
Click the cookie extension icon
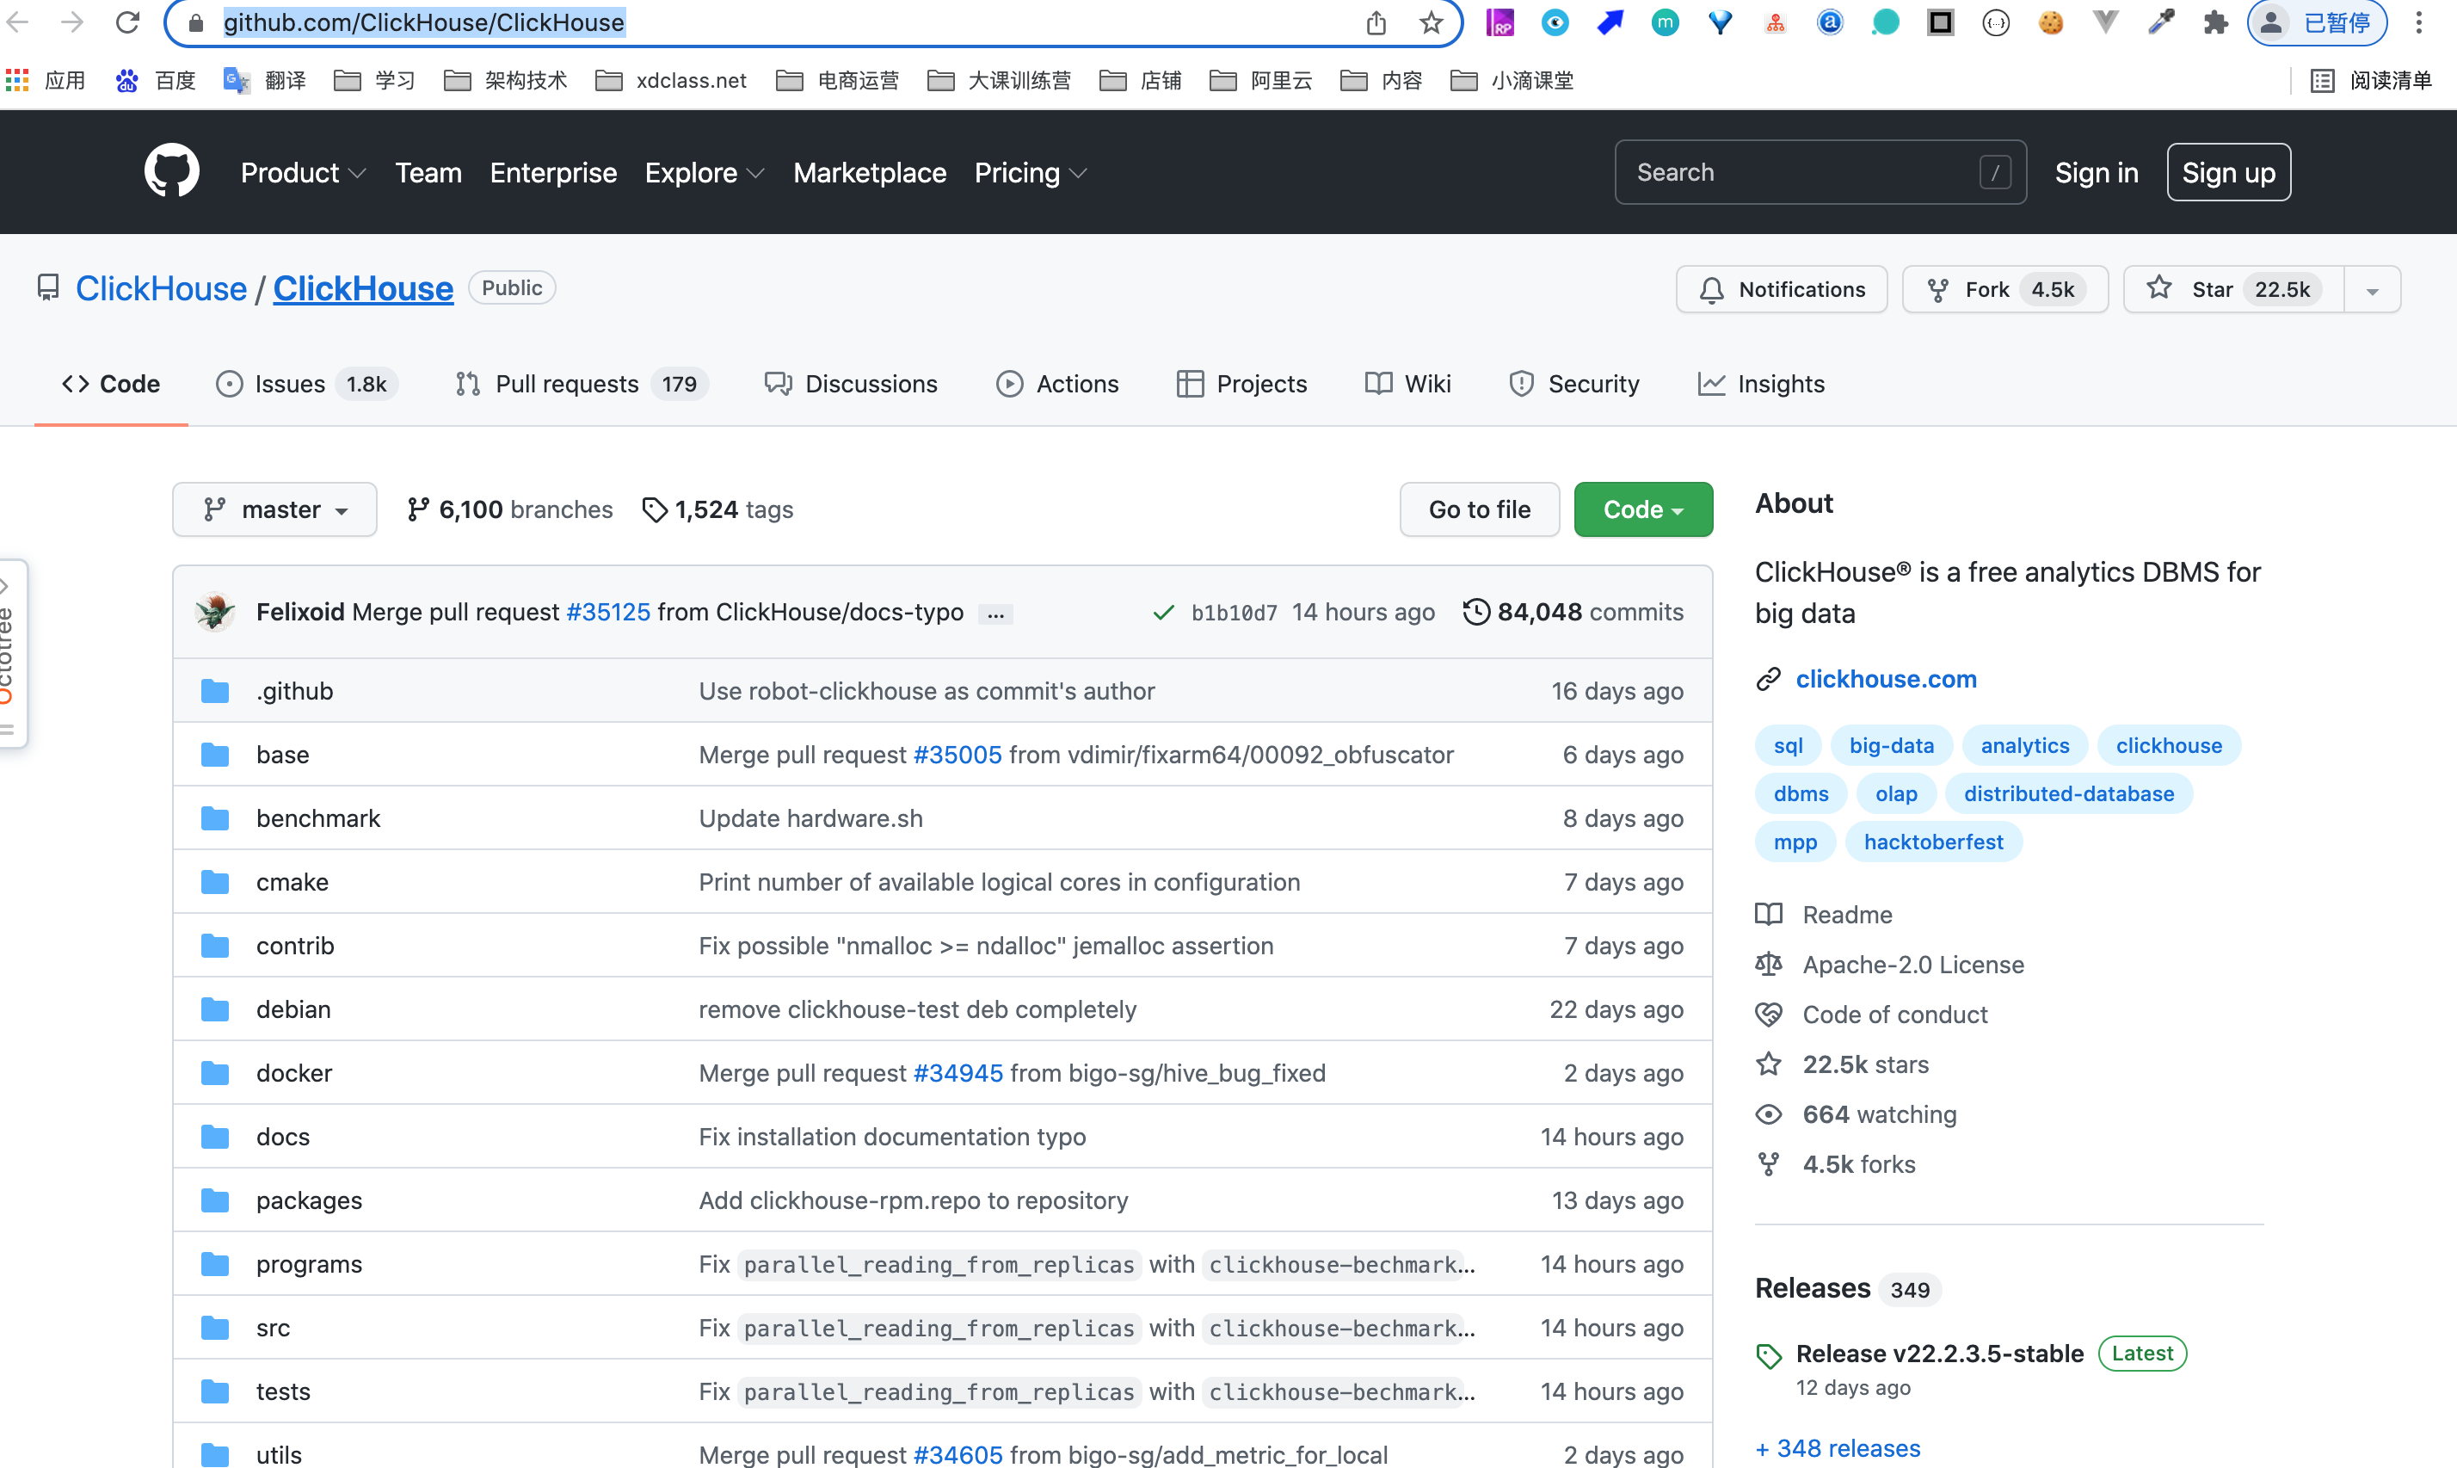(2051, 22)
